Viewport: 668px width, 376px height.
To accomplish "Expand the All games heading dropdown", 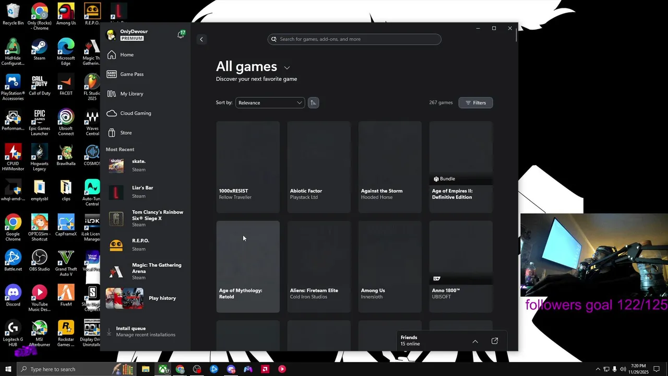I will pyautogui.click(x=287, y=67).
